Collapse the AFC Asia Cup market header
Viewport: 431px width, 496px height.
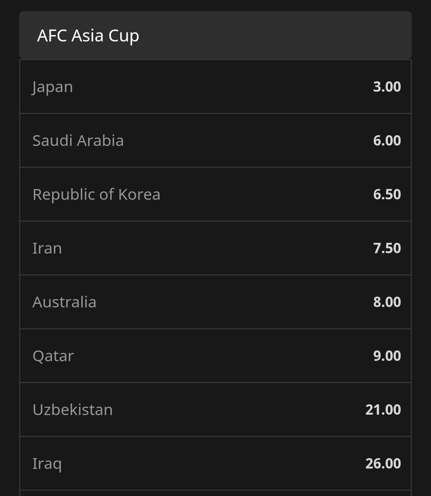(x=215, y=35)
